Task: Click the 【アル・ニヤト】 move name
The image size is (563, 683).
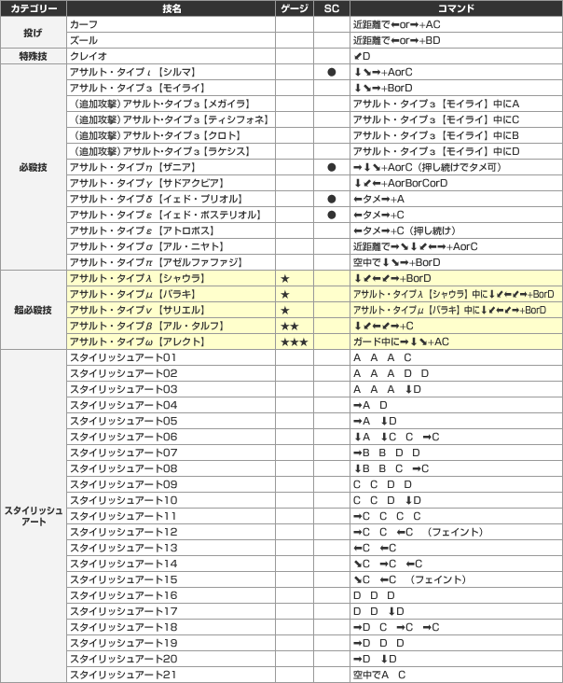Action: pos(146,246)
